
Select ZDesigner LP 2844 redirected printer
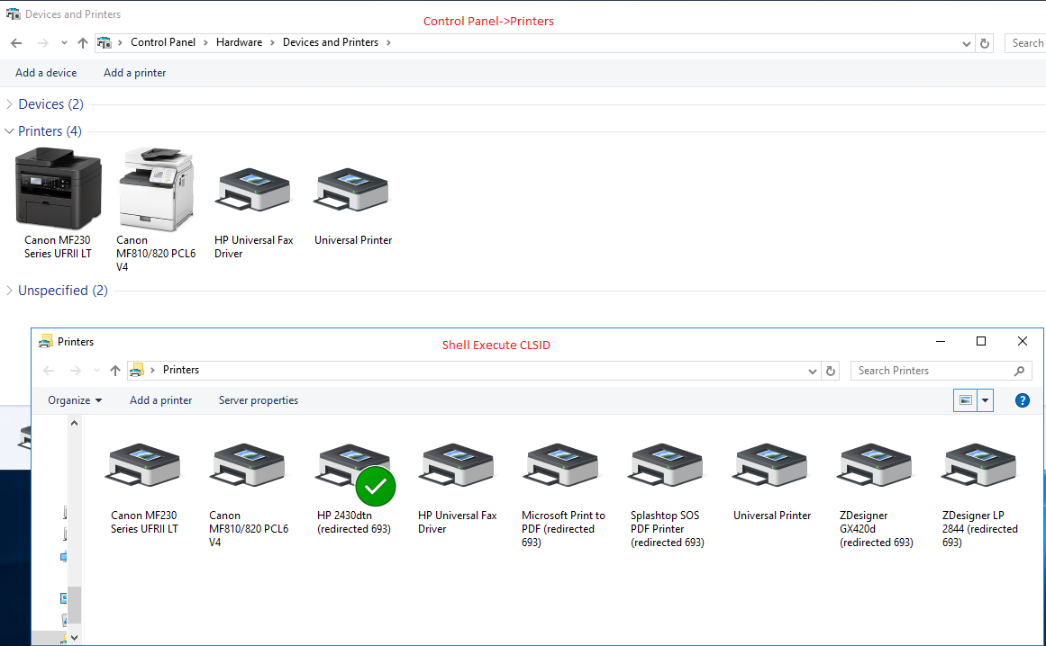[979, 495]
